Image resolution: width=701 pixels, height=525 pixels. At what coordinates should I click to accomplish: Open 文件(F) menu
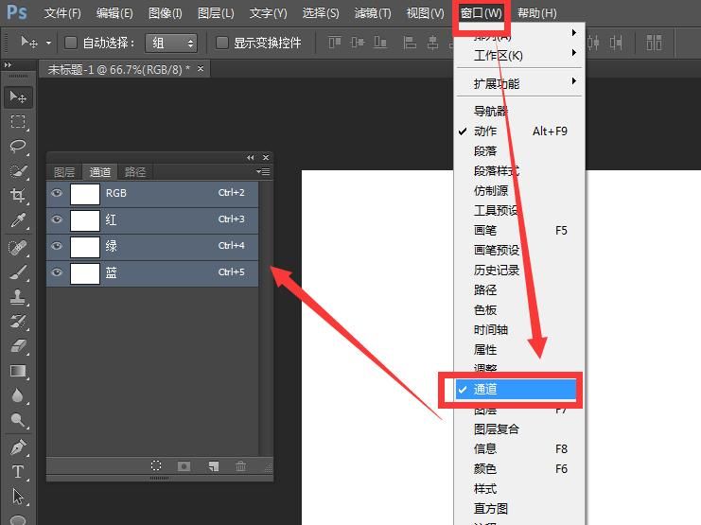point(62,13)
